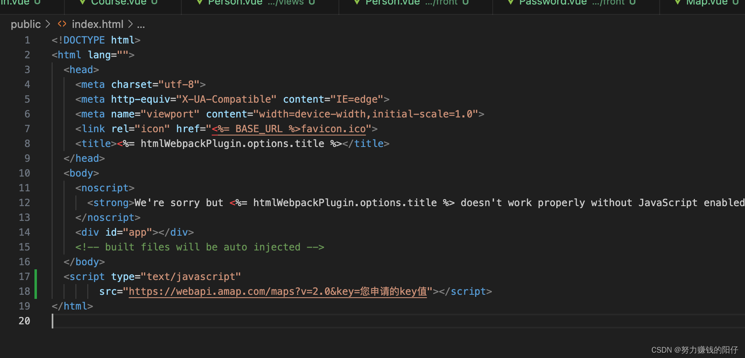
Task: Open the amap webapi URL link
Action: coord(278,291)
